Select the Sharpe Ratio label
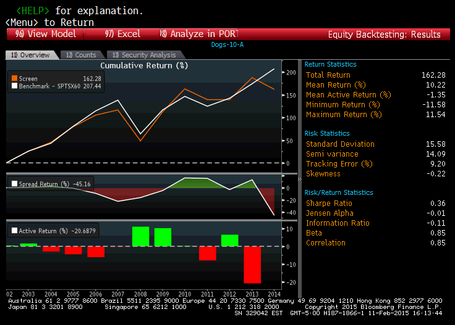 (x=329, y=203)
